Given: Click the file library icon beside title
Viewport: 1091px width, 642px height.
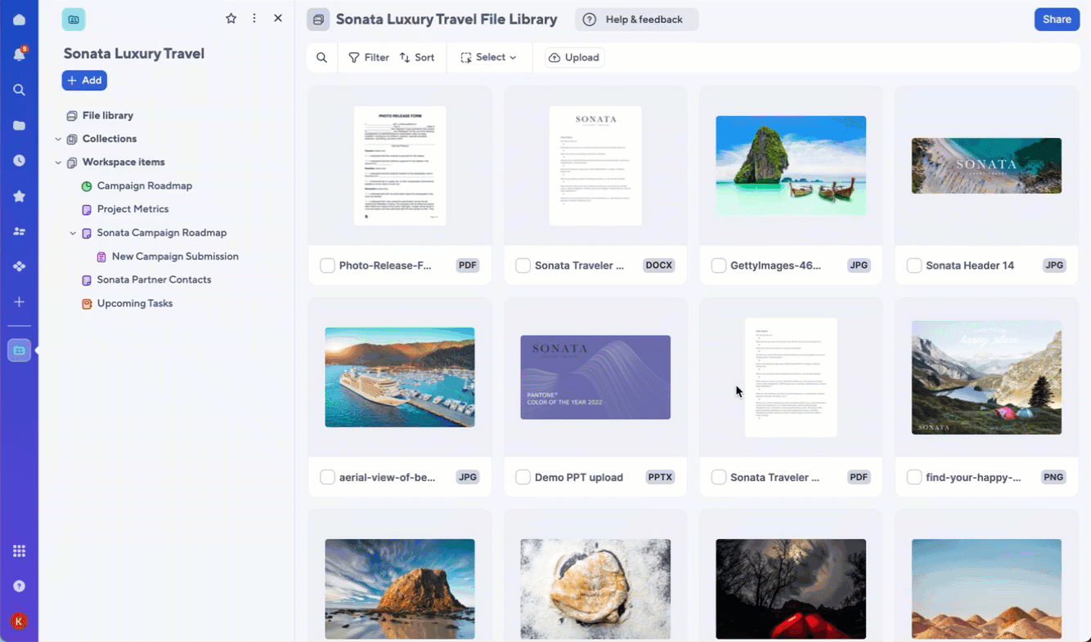Looking at the screenshot, I should 318,20.
